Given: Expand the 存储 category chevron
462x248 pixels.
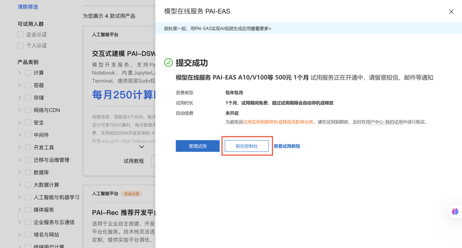Looking at the screenshot, I should tap(19, 98).
